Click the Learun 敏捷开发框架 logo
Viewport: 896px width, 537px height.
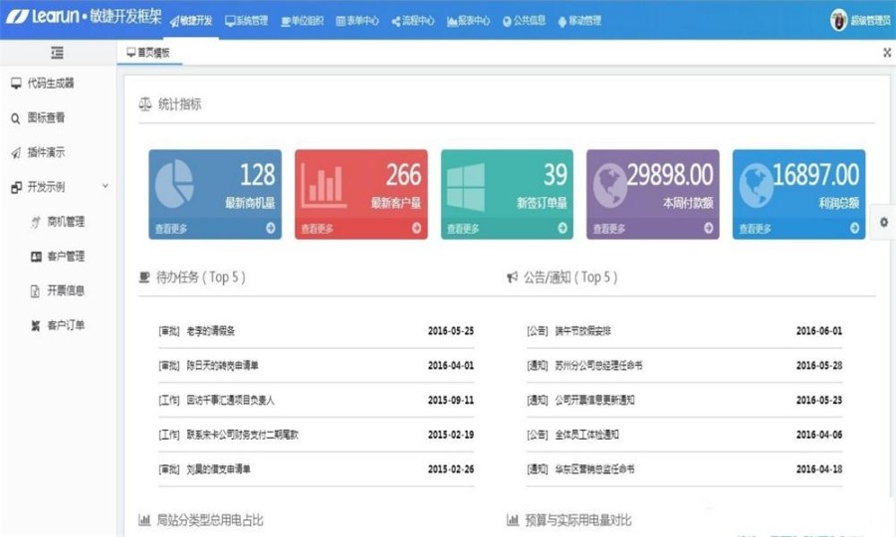[x=85, y=16]
